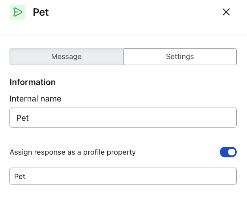Screen dimensions: 247x203
Task: Click the Pet panel title text
Action: click(41, 12)
